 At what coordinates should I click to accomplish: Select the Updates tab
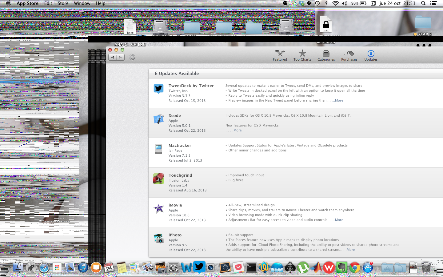coord(371,55)
